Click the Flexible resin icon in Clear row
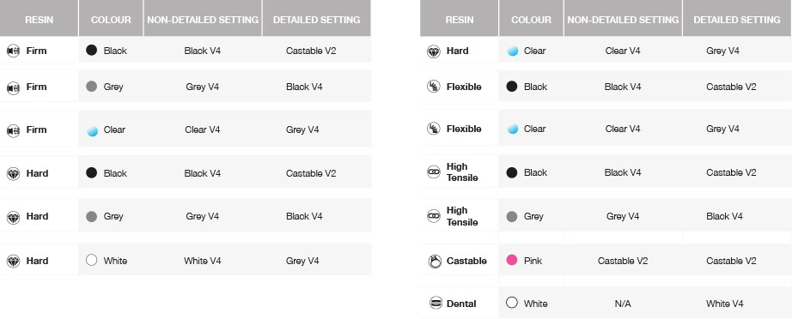This screenshot has width=792, height=319. (x=434, y=129)
